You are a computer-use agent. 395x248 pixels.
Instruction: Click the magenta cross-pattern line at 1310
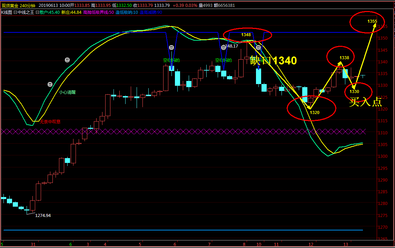pyautogui.click(x=184, y=131)
